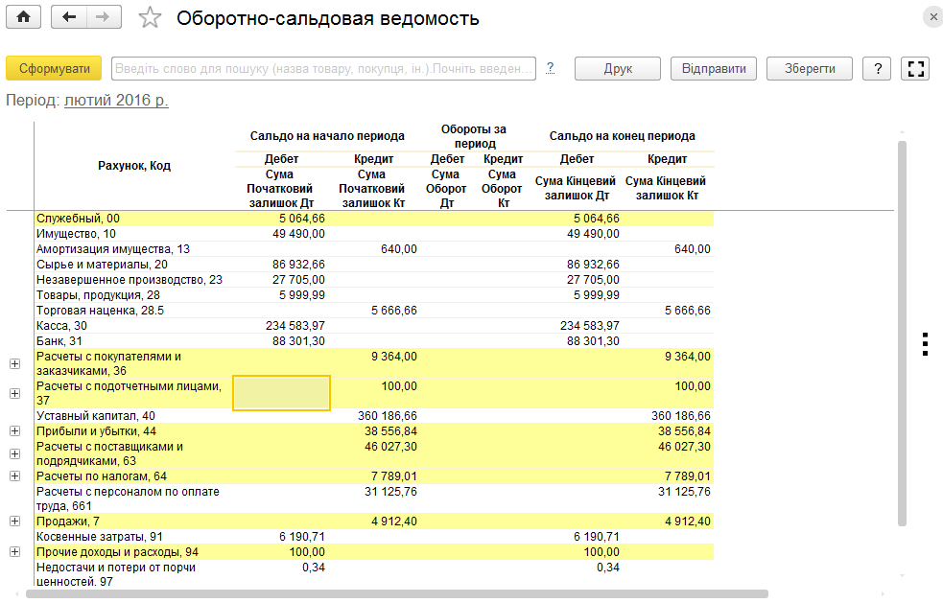The height and width of the screenshot is (603, 943).
Task: Click opening credit value 31 125,76
Action: point(390,492)
